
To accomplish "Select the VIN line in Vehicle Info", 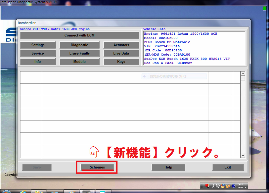I will coord(162,46).
